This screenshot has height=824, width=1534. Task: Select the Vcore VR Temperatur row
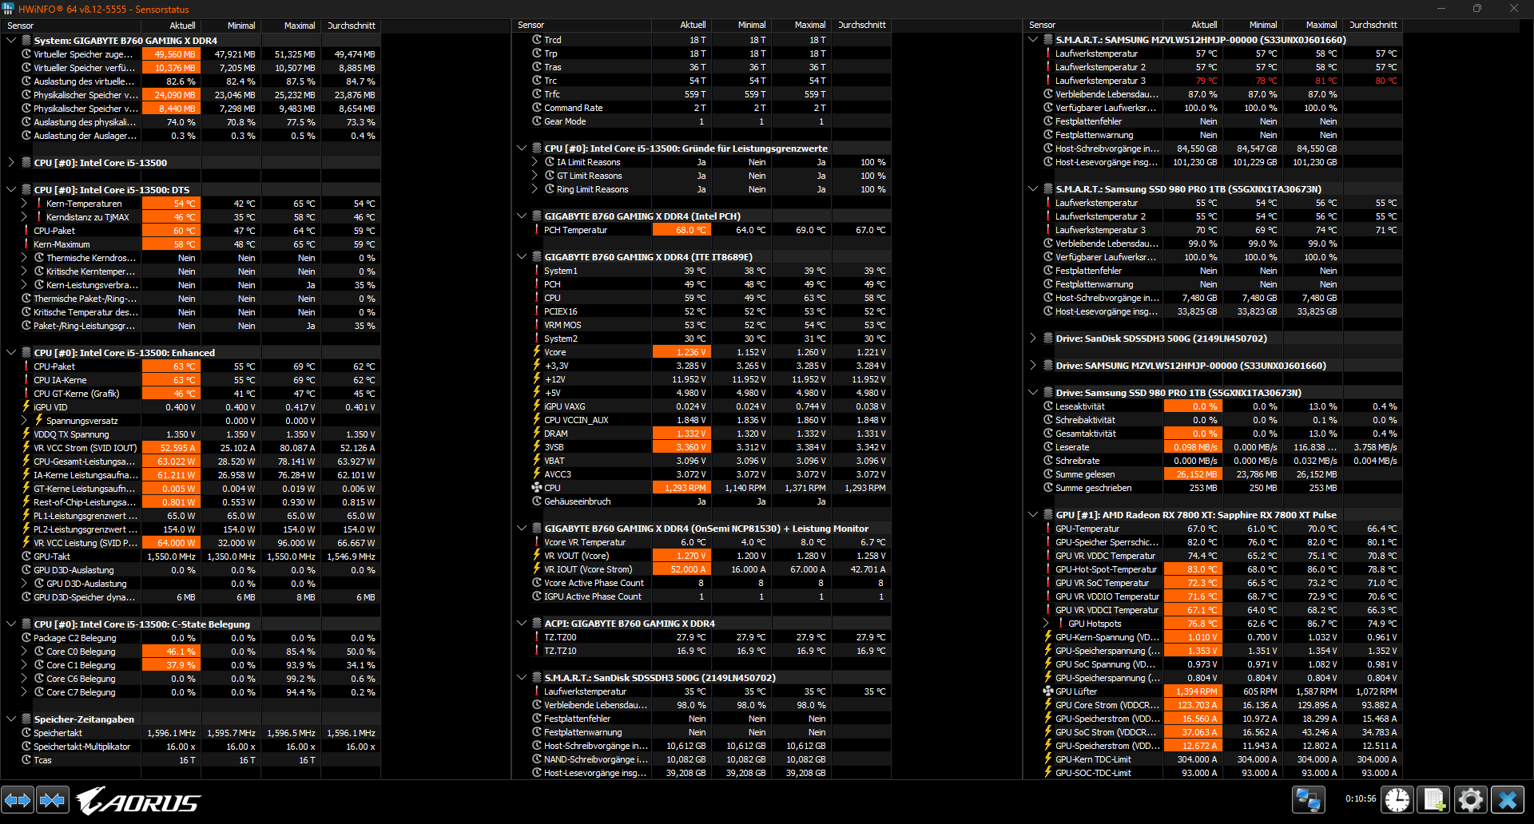click(x=701, y=541)
